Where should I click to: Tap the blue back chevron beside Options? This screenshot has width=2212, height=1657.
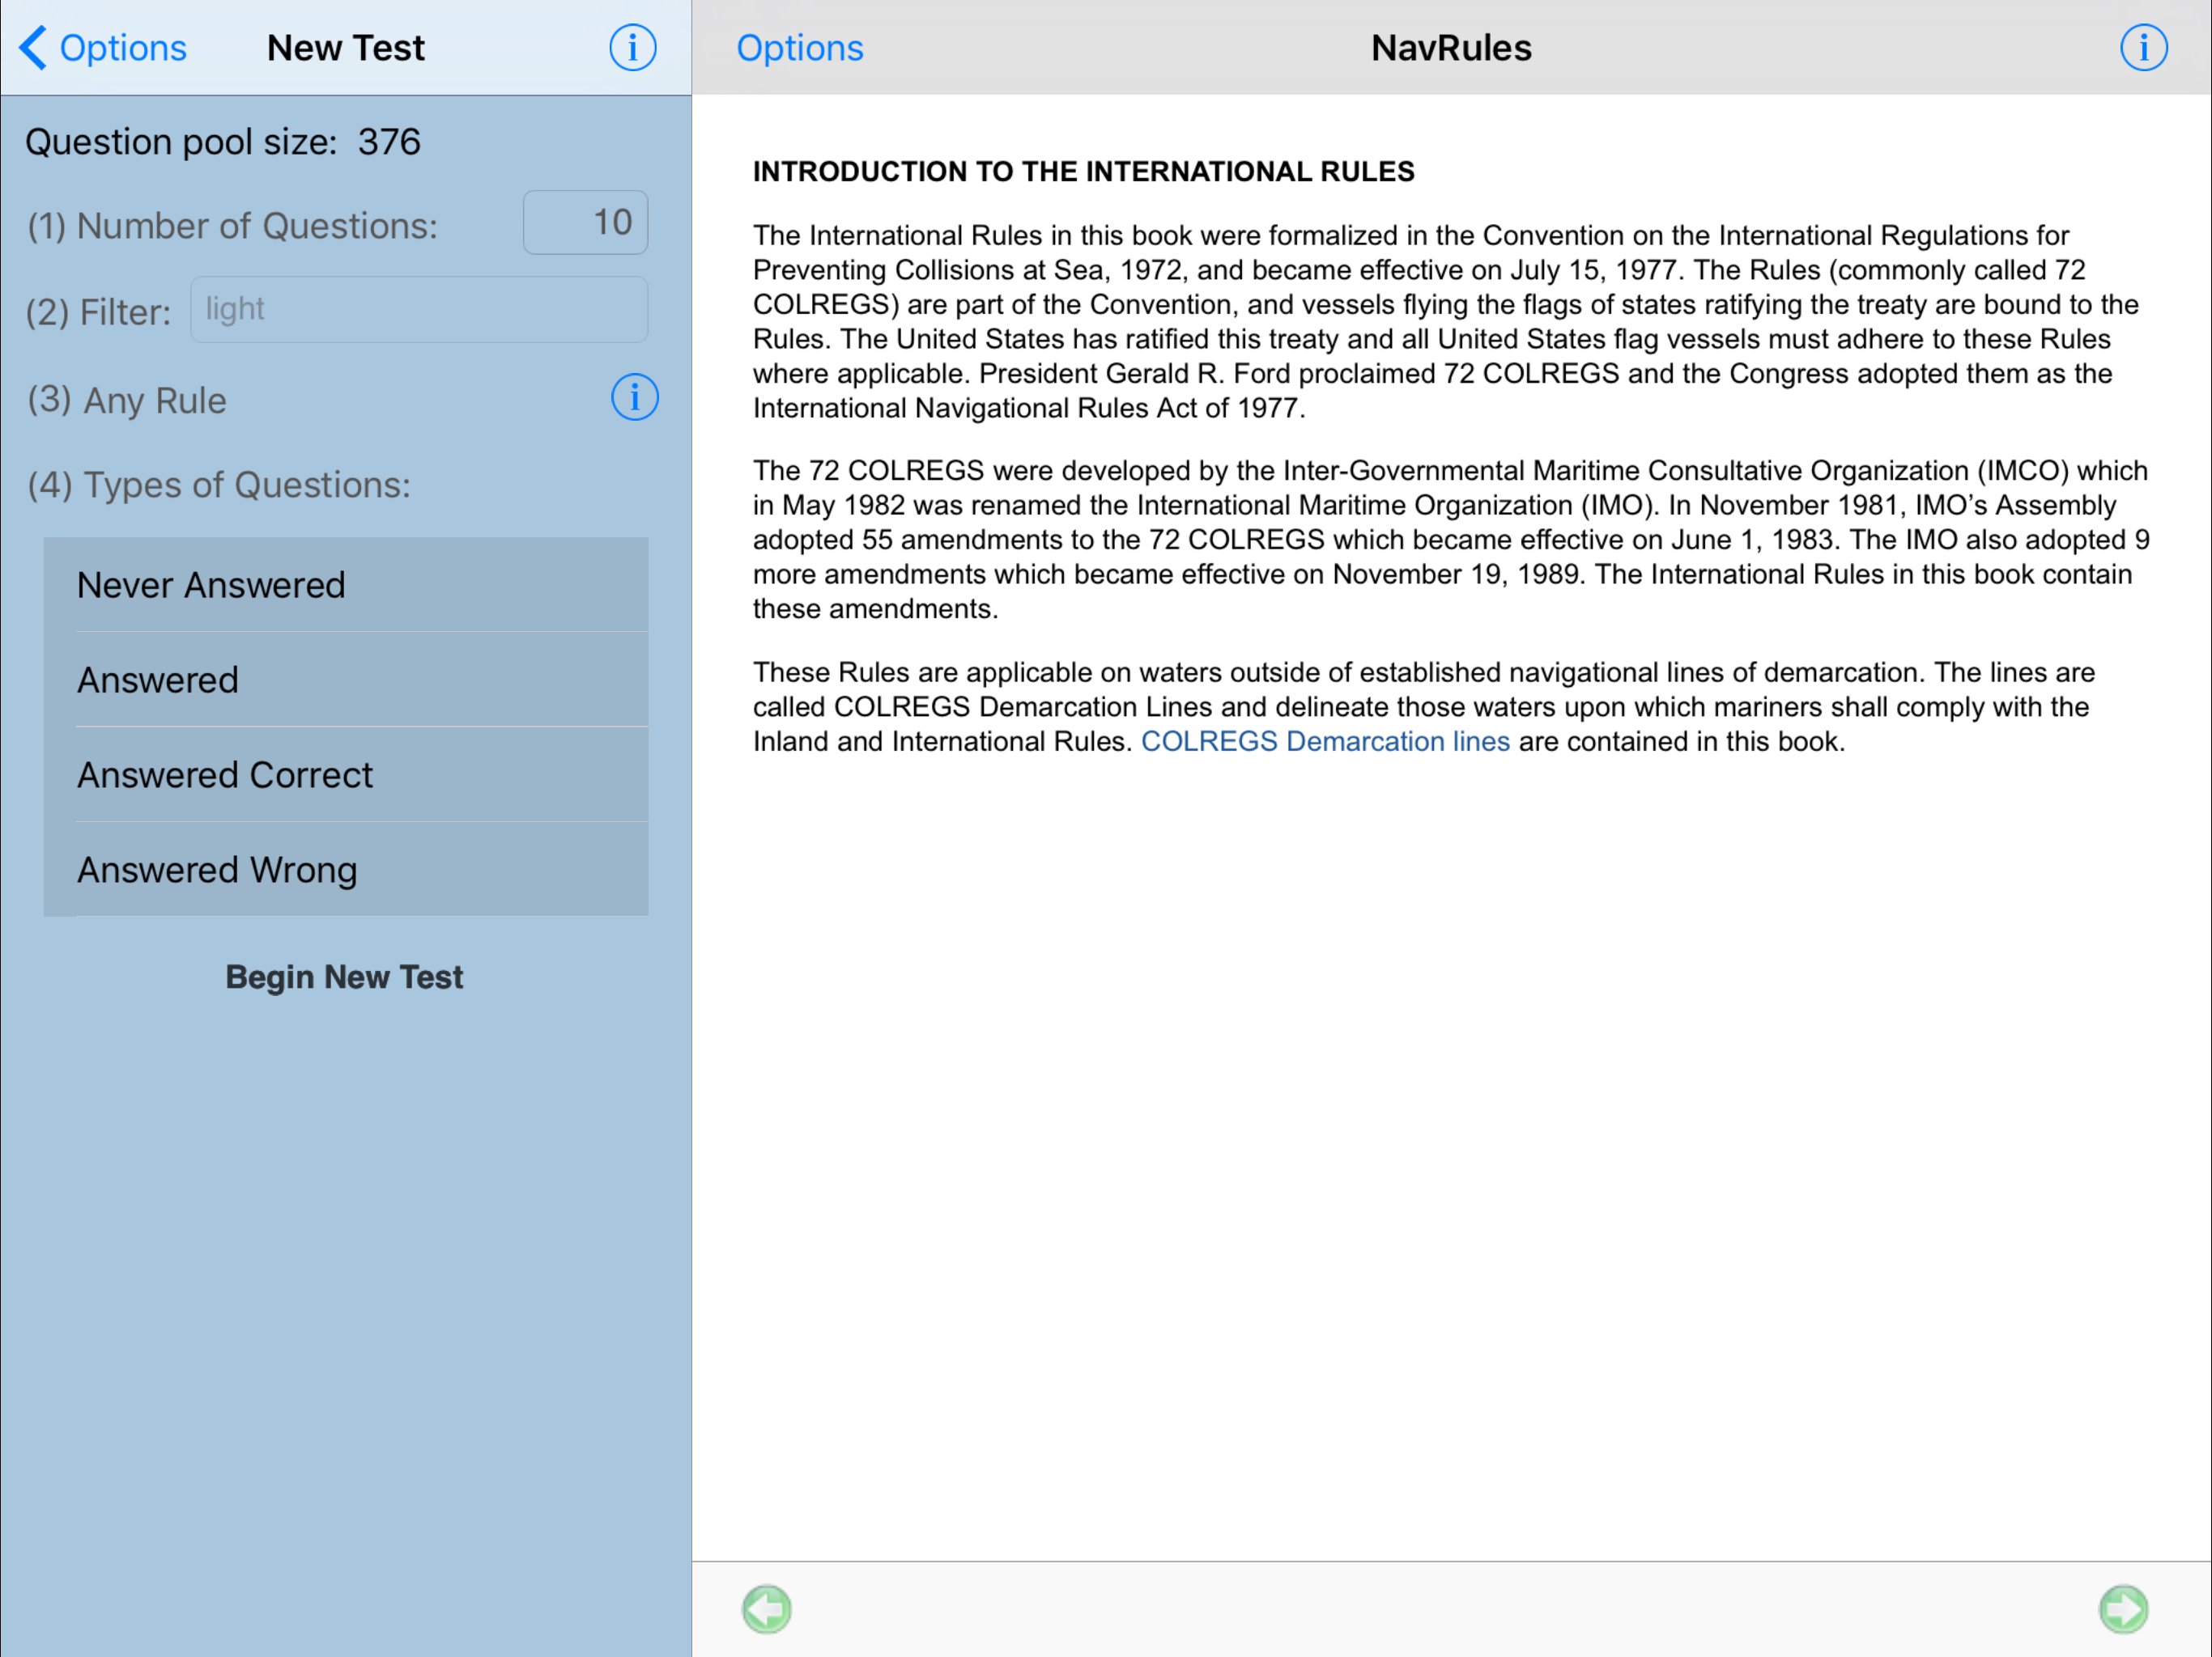[33, 48]
